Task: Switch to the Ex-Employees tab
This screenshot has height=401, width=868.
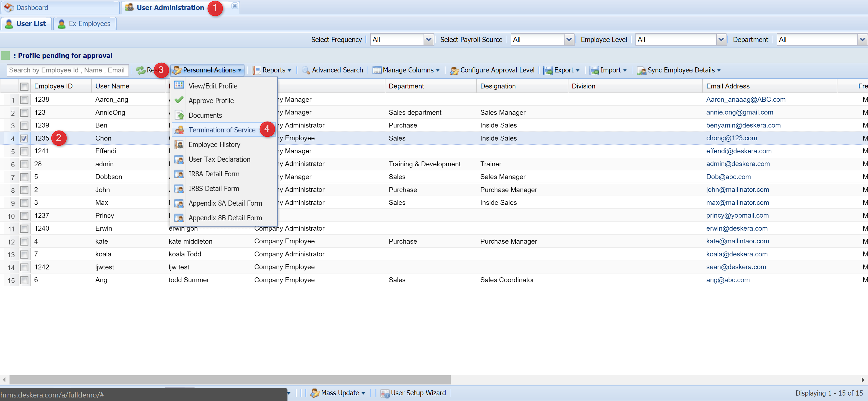Action: tap(84, 24)
